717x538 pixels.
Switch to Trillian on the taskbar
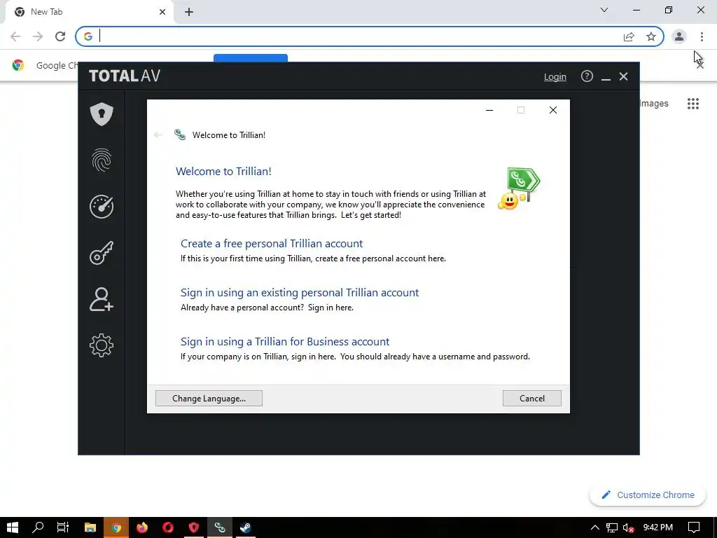pyautogui.click(x=220, y=527)
